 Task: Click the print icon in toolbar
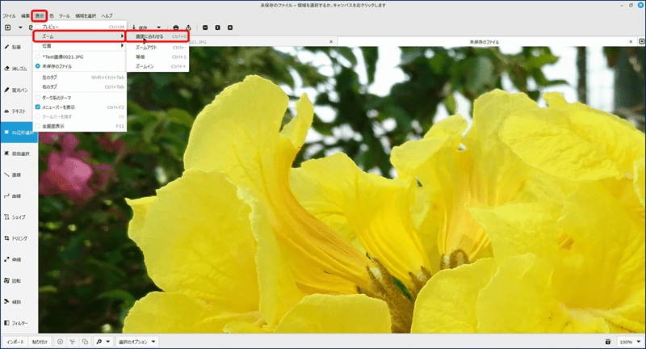176,27
